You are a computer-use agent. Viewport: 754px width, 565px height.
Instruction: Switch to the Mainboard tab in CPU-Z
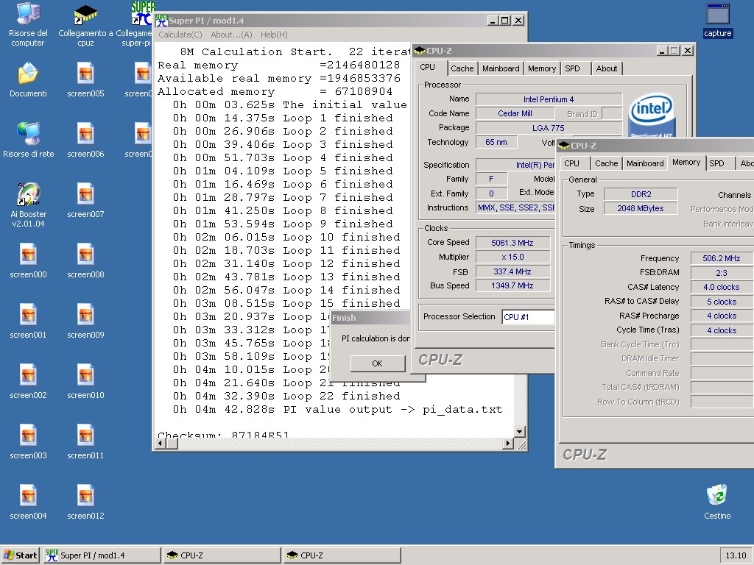501,68
